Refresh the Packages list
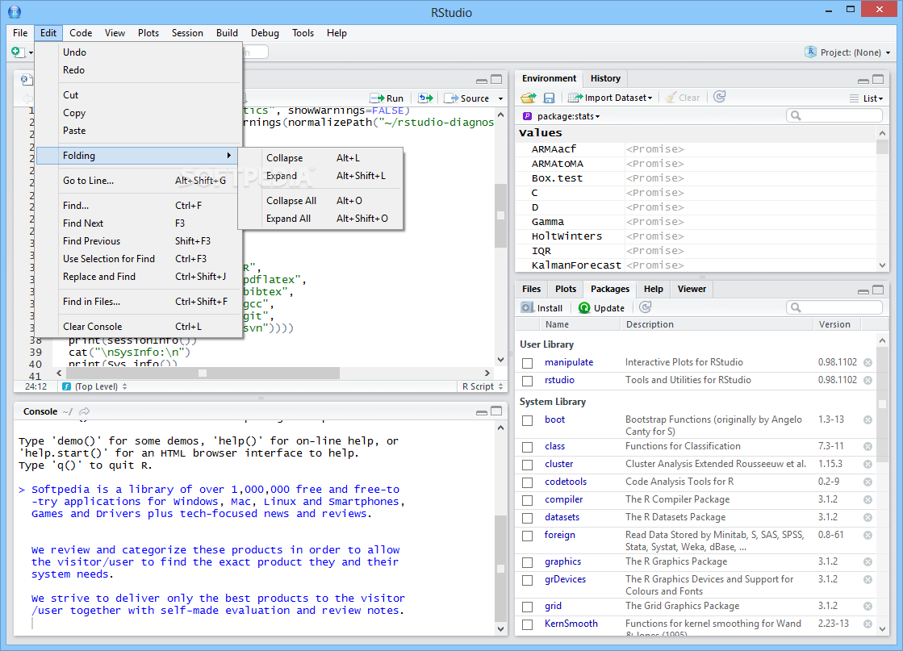 (646, 307)
